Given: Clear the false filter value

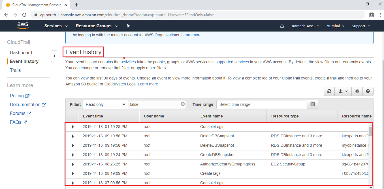Looking at the screenshot, I should (x=183, y=104).
